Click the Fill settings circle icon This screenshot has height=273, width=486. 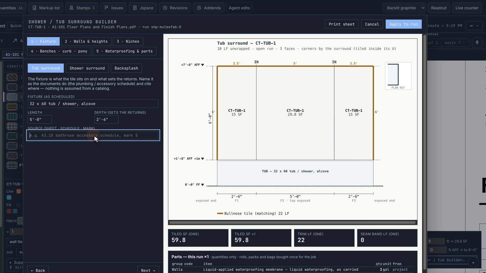[x=19, y=205]
